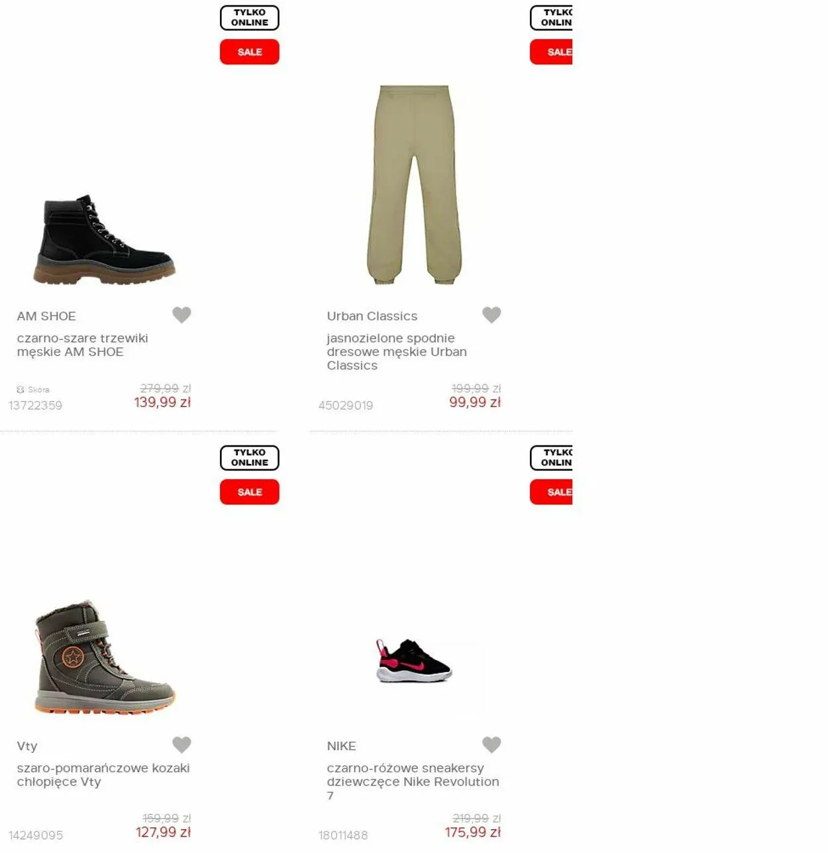
Task: Add Nike Revolution 7 to wishlist heart
Action: coord(492,745)
